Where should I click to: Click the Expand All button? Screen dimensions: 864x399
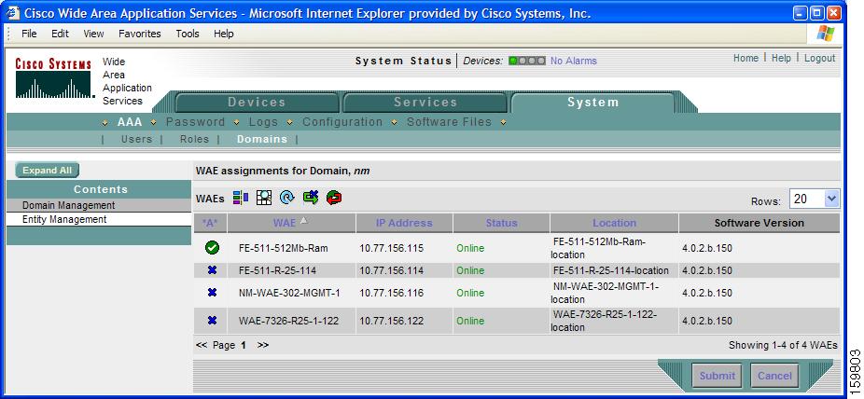[48, 170]
